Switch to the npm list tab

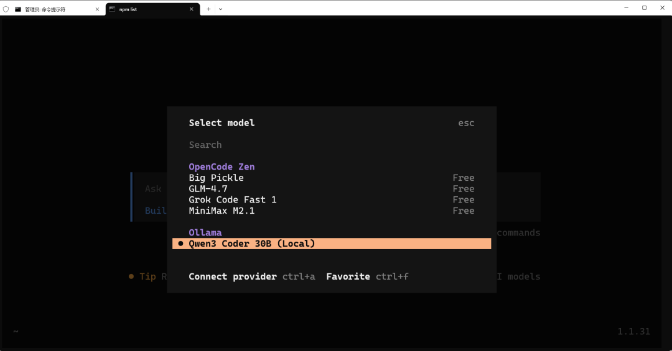(x=143, y=9)
